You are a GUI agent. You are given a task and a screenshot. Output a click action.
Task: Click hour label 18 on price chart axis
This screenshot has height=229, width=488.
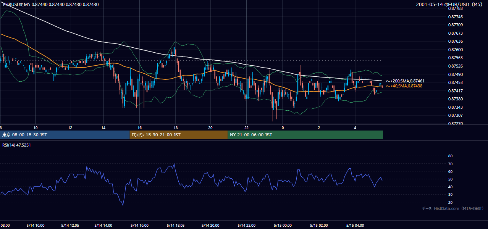[176, 127]
